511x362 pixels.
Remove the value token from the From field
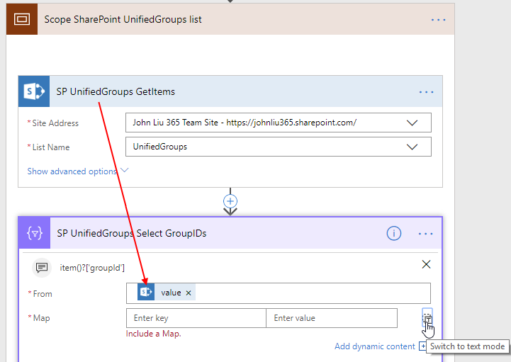click(x=189, y=293)
